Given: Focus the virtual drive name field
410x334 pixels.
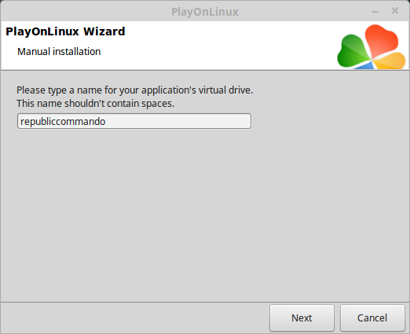Looking at the screenshot, I should click(134, 121).
